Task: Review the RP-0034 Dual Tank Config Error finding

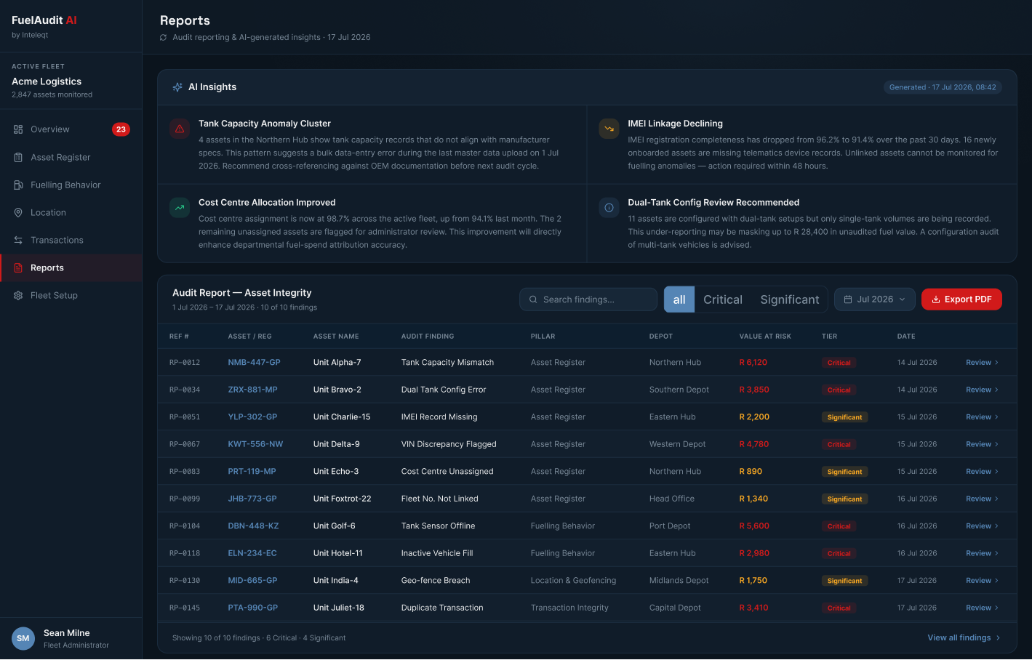Action: click(x=982, y=390)
